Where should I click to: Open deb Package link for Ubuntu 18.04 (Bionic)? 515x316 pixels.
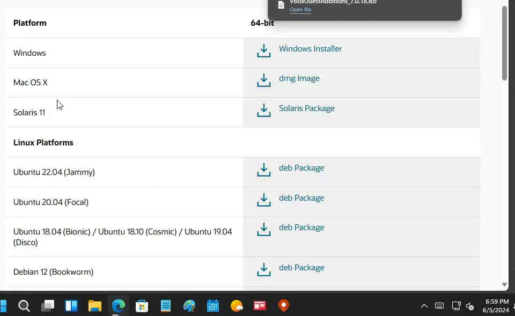pyautogui.click(x=301, y=227)
